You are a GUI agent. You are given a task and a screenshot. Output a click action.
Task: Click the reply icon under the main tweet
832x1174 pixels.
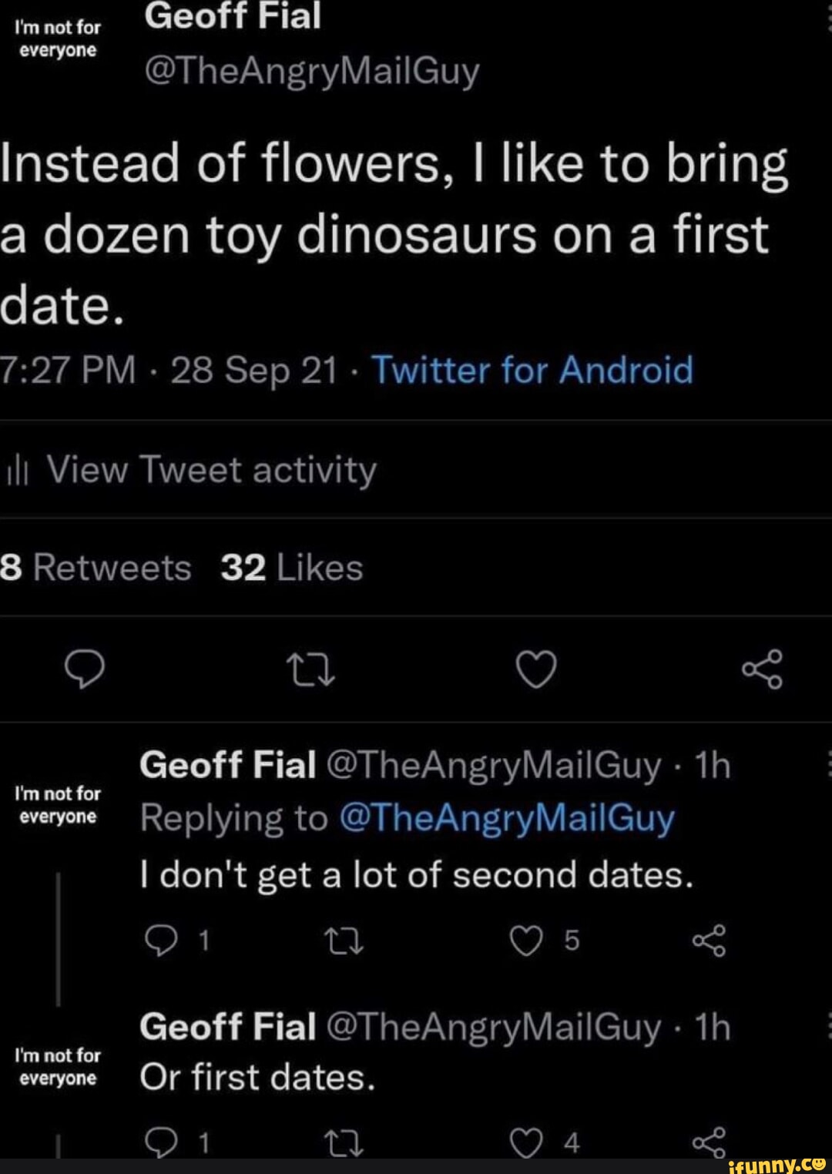point(86,669)
